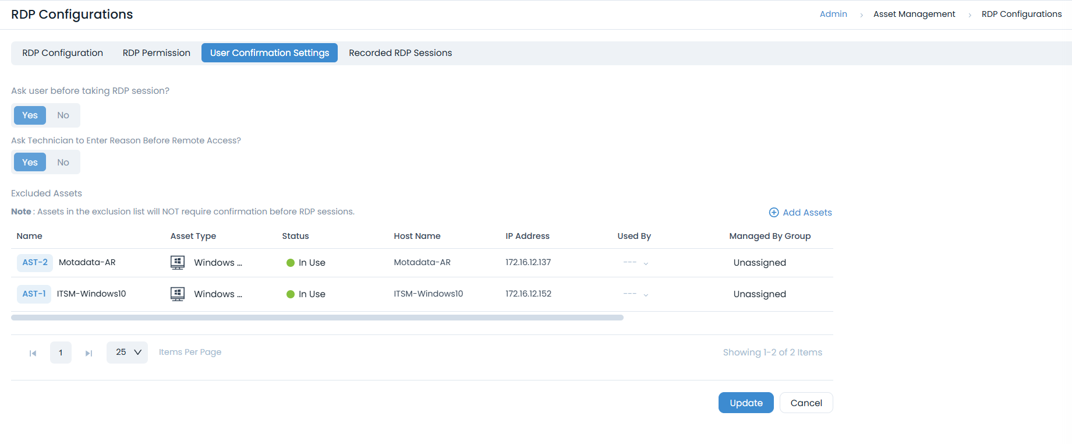Expand Used By dropdown for ITSM-Windows10
Image resolution: width=1072 pixels, height=444 pixels.
point(645,295)
